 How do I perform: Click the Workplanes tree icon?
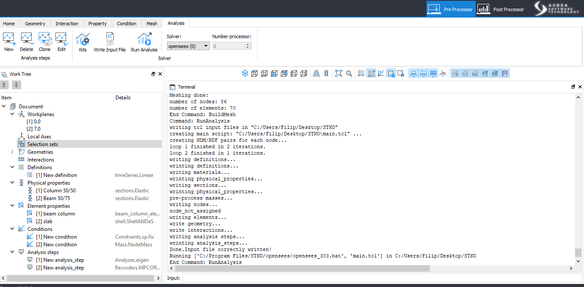(21, 114)
